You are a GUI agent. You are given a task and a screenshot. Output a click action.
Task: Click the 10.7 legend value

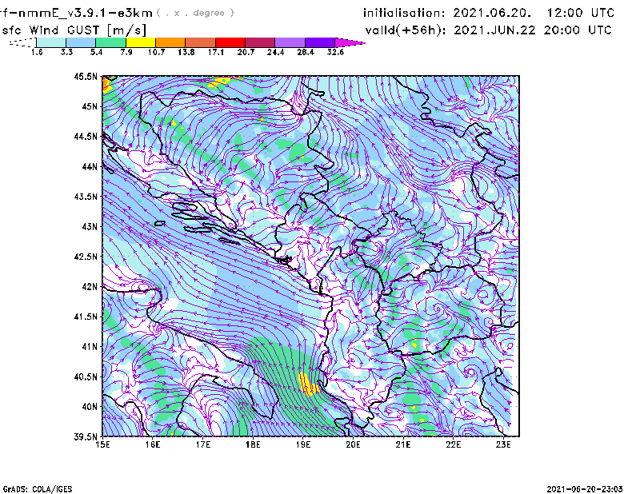(156, 52)
